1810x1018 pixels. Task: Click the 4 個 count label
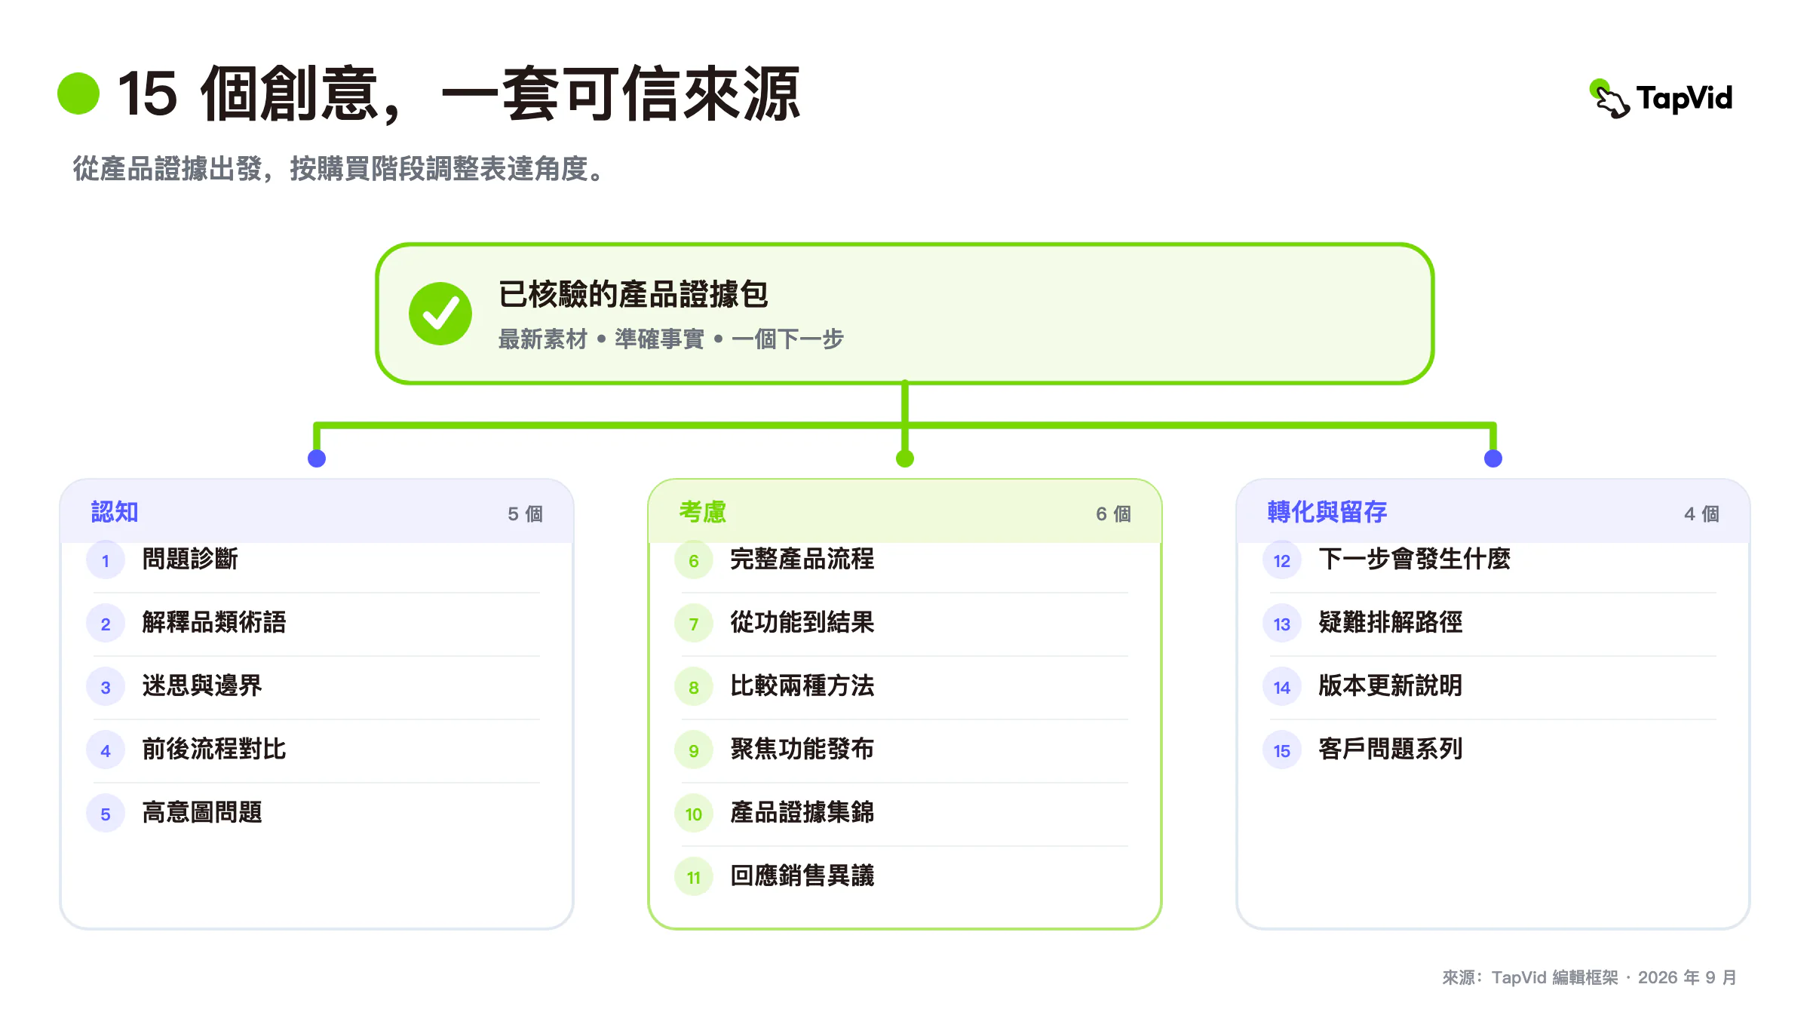click(1701, 514)
